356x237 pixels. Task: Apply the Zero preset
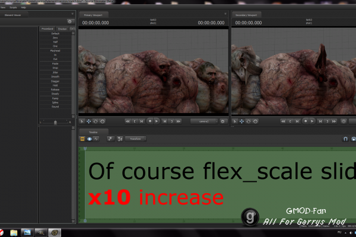55,38
